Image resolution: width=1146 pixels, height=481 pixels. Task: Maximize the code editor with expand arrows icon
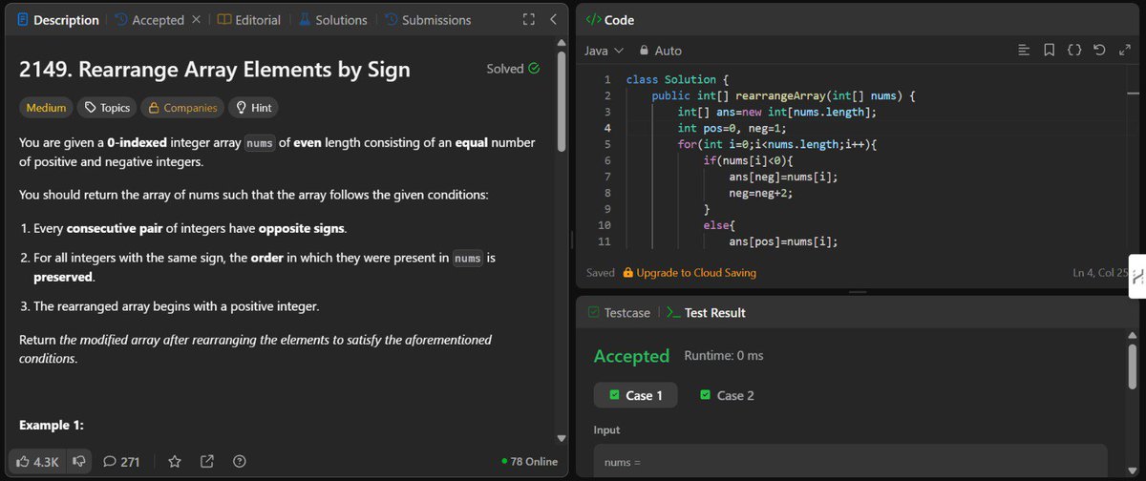point(1123,50)
